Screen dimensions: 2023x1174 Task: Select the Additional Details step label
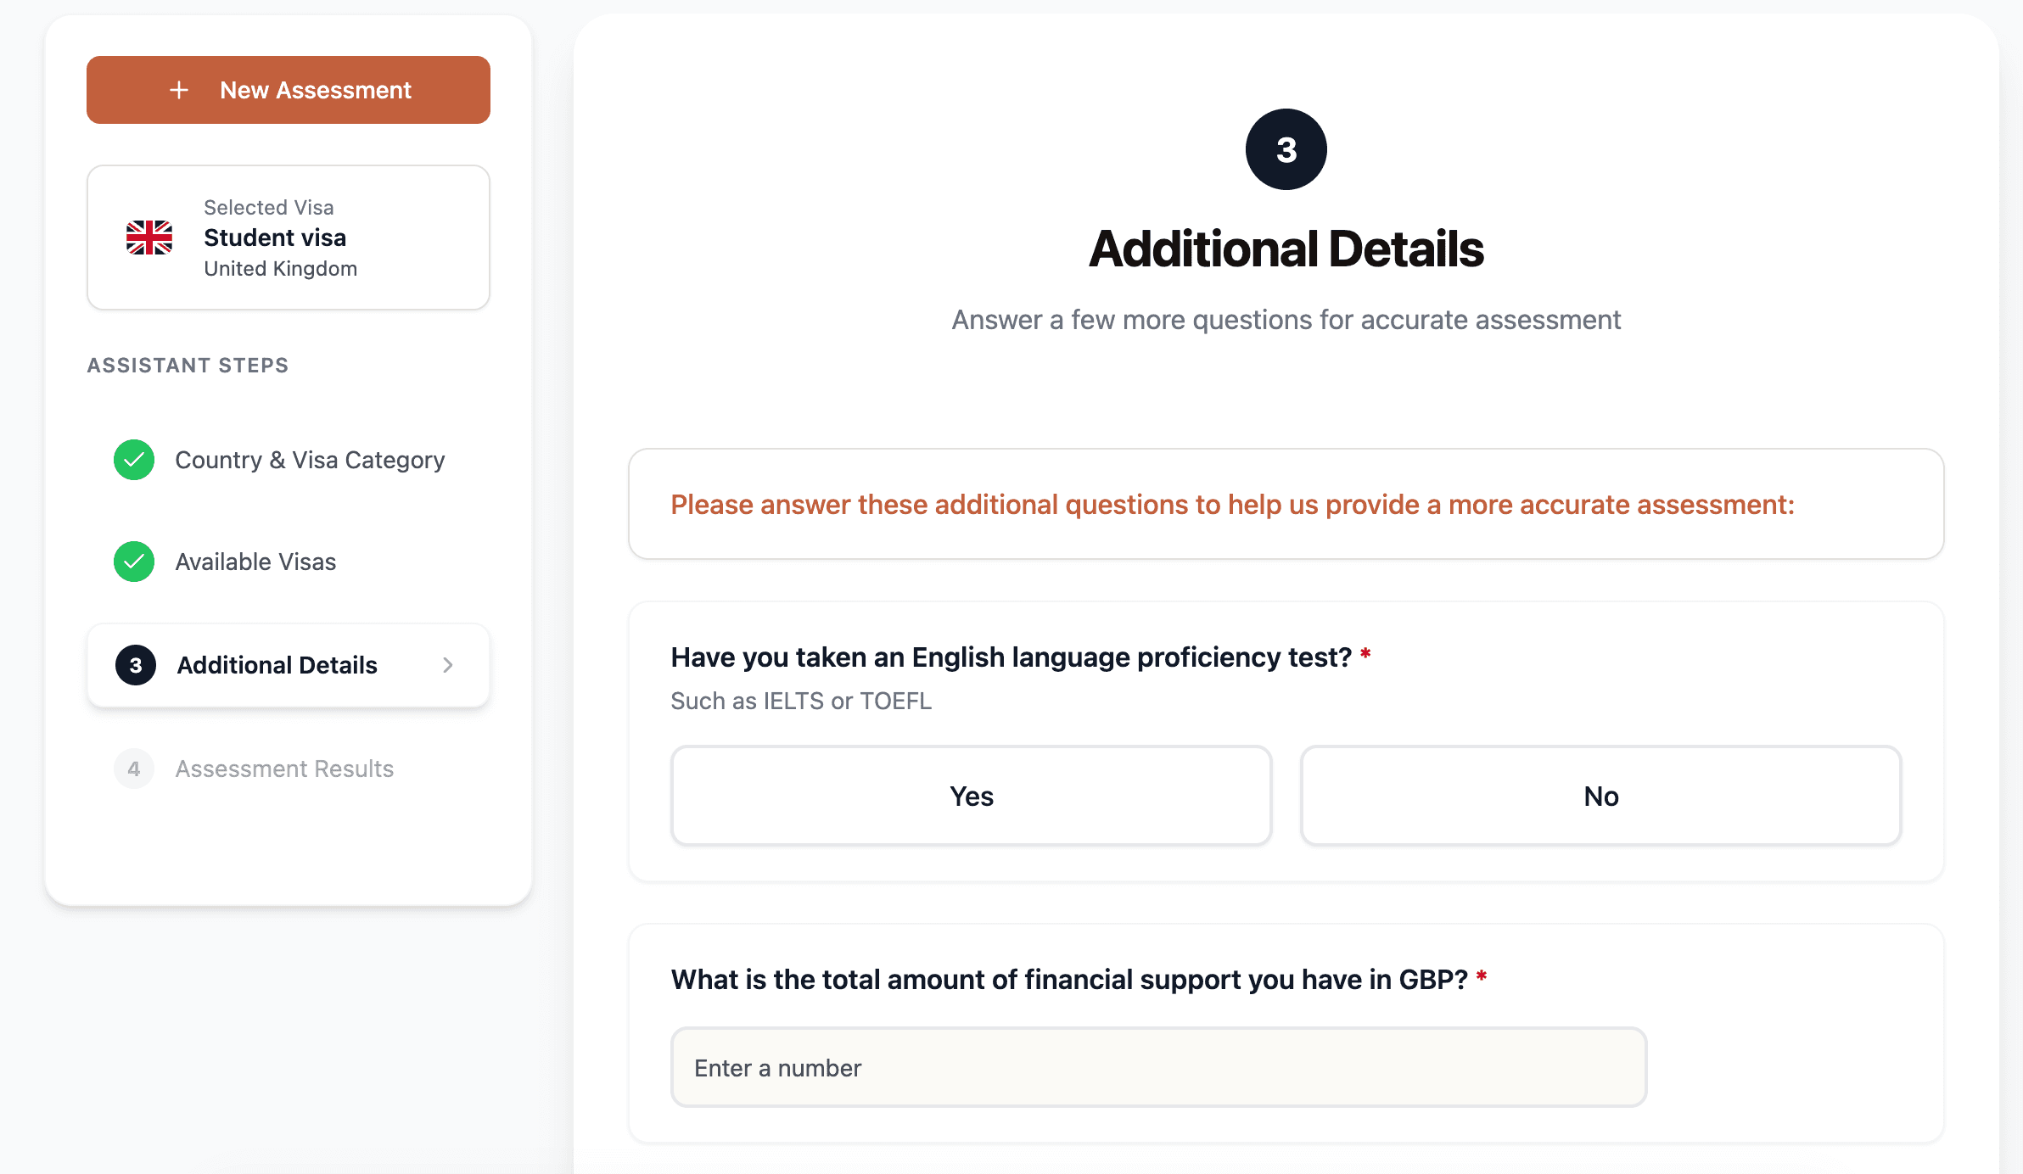277,665
